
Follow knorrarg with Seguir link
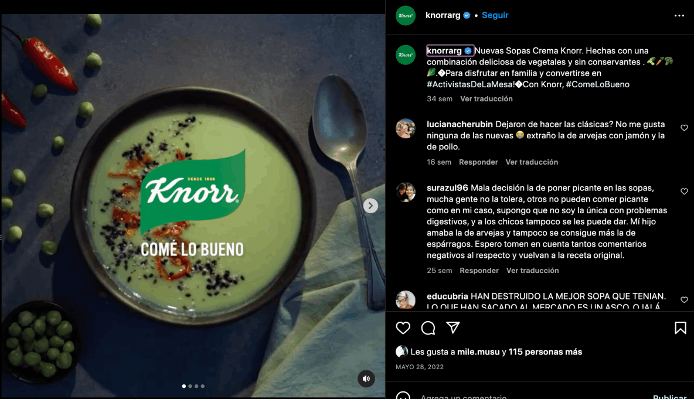495,15
